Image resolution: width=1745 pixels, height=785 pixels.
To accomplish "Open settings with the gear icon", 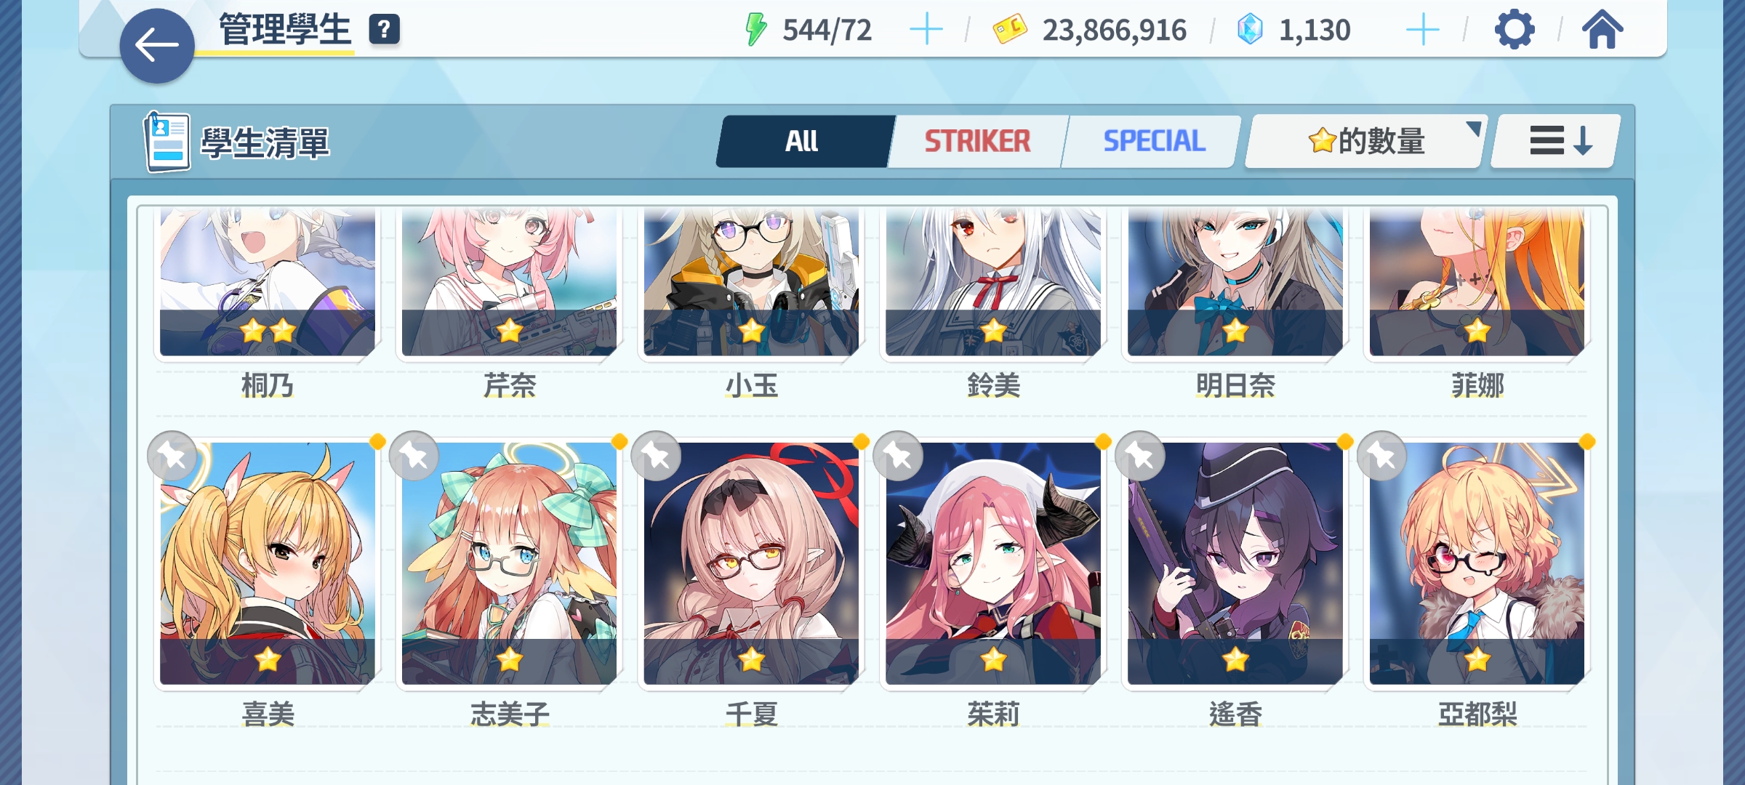I will (x=1515, y=30).
